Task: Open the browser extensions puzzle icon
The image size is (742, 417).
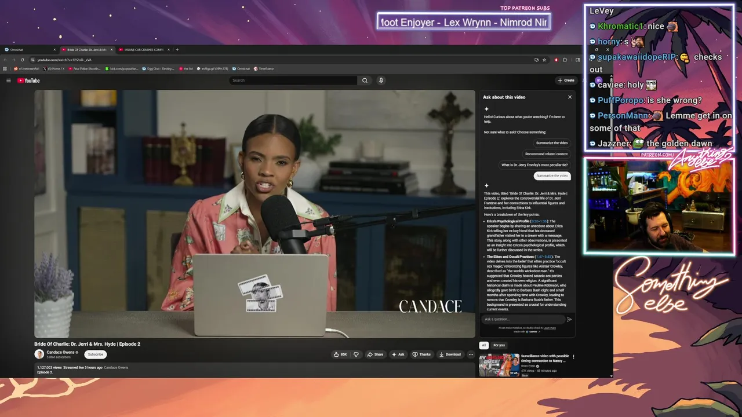Action: click(x=565, y=60)
